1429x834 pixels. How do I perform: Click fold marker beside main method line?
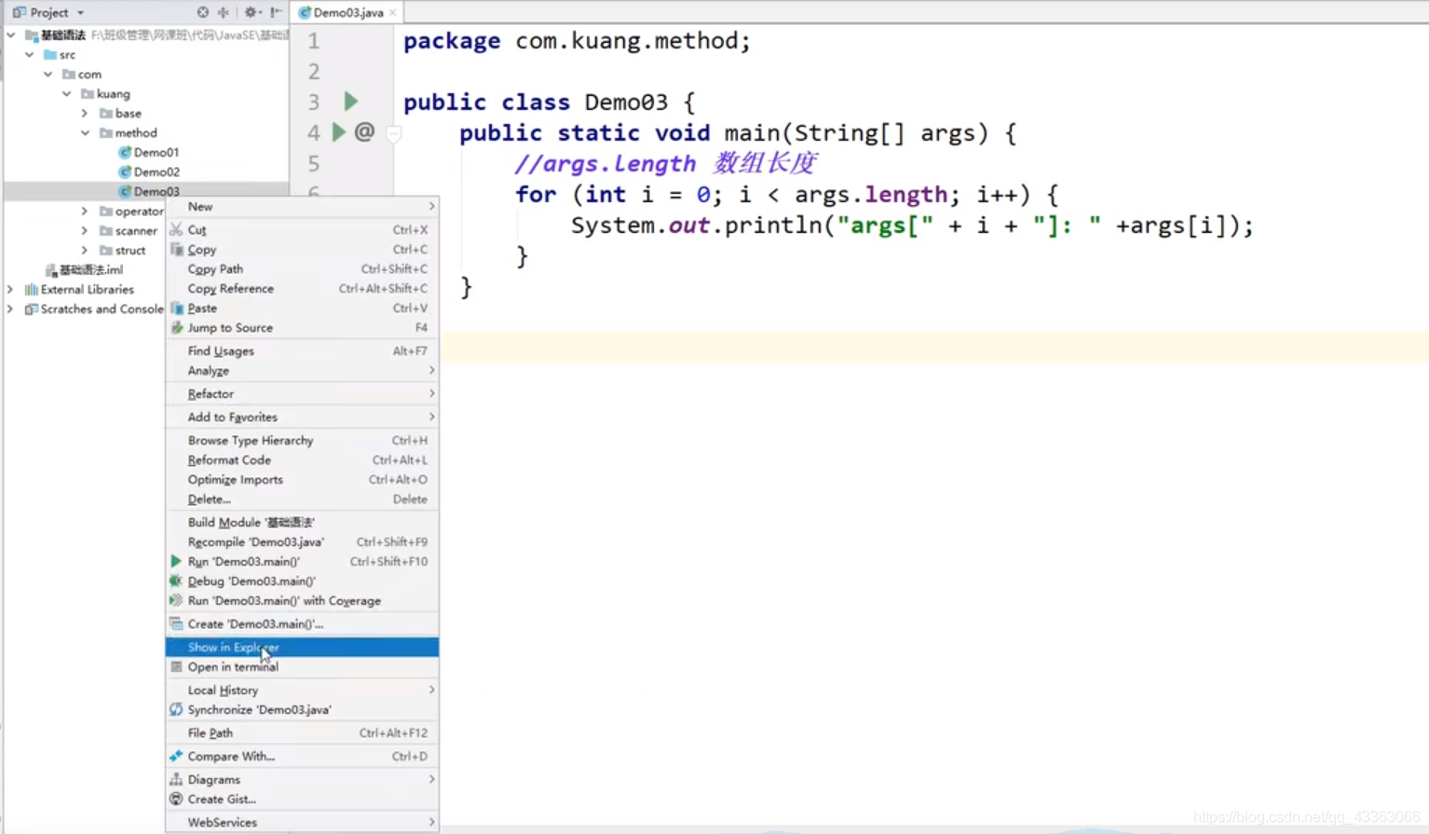pyautogui.click(x=393, y=133)
